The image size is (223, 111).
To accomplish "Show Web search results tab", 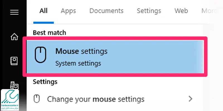I will pos(181,11).
